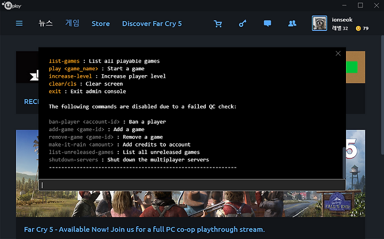This screenshot has width=384, height=239.
Task: Click the 79 Units balance
Action: pos(366,28)
